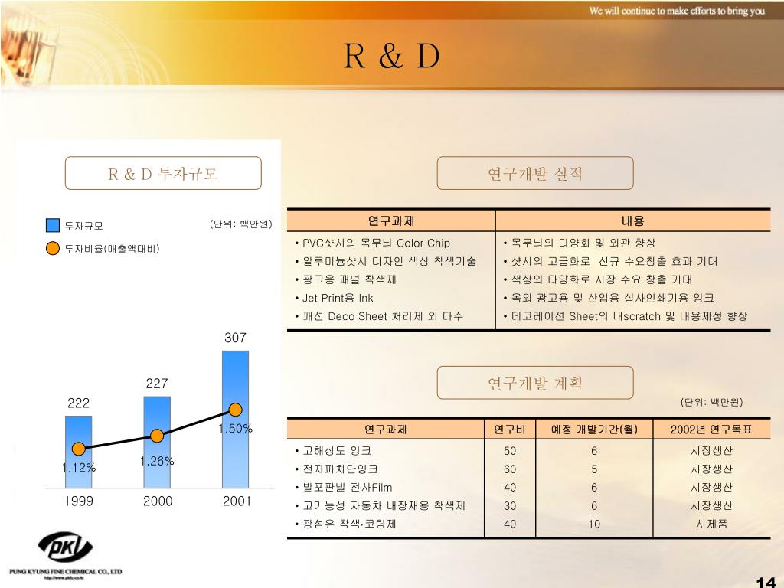The image size is (784, 588).
Task: Click the 1999 axis label
Action: click(79, 501)
